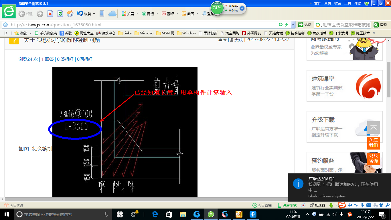Open the 查看 menu

click(328, 3)
